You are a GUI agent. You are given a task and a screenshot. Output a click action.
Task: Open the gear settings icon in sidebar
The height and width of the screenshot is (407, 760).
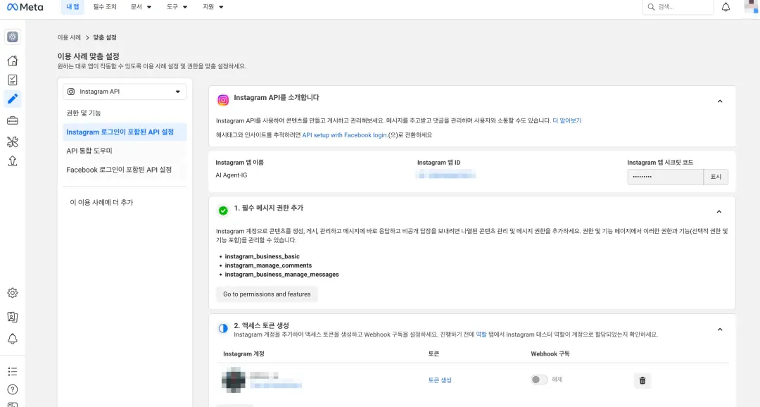pyautogui.click(x=13, y=293)
